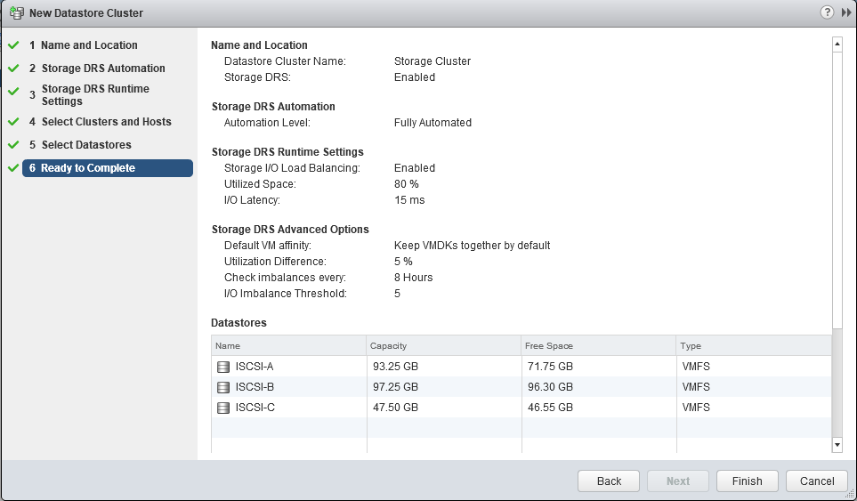
Task: Go to Name and Location step
Action: click(89, 45)
